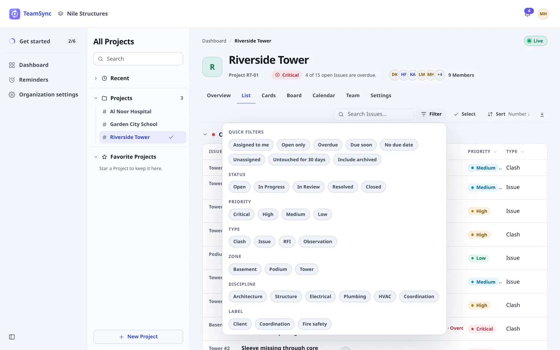Toggle the High priority filter chip
The image size is (560, 350).
268,214
